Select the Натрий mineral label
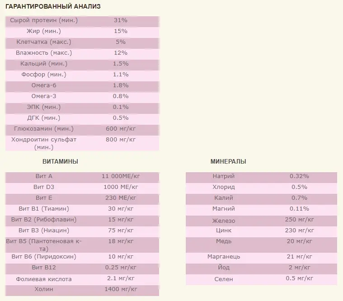Image resolution: width=343 pixels, height=301 pixels. [223, 176]
